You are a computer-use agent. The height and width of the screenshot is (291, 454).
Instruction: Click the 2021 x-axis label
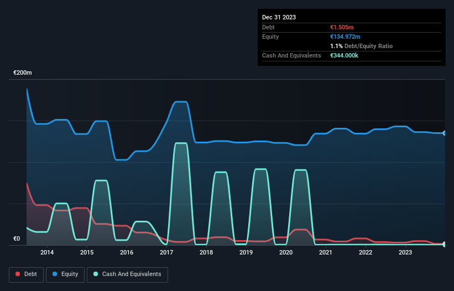click(326, 252)
